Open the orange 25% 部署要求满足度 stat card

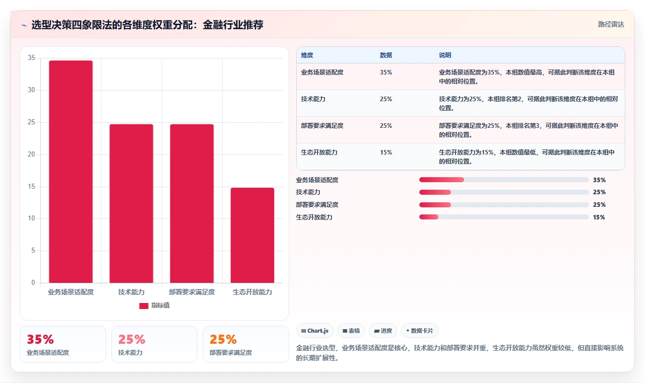click(x=245, y=344)
